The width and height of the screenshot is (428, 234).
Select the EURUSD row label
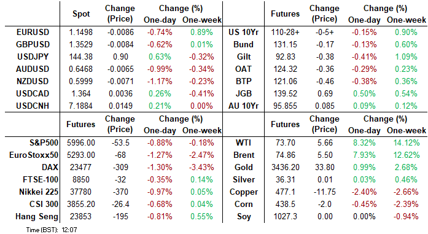tap(33, 32)
